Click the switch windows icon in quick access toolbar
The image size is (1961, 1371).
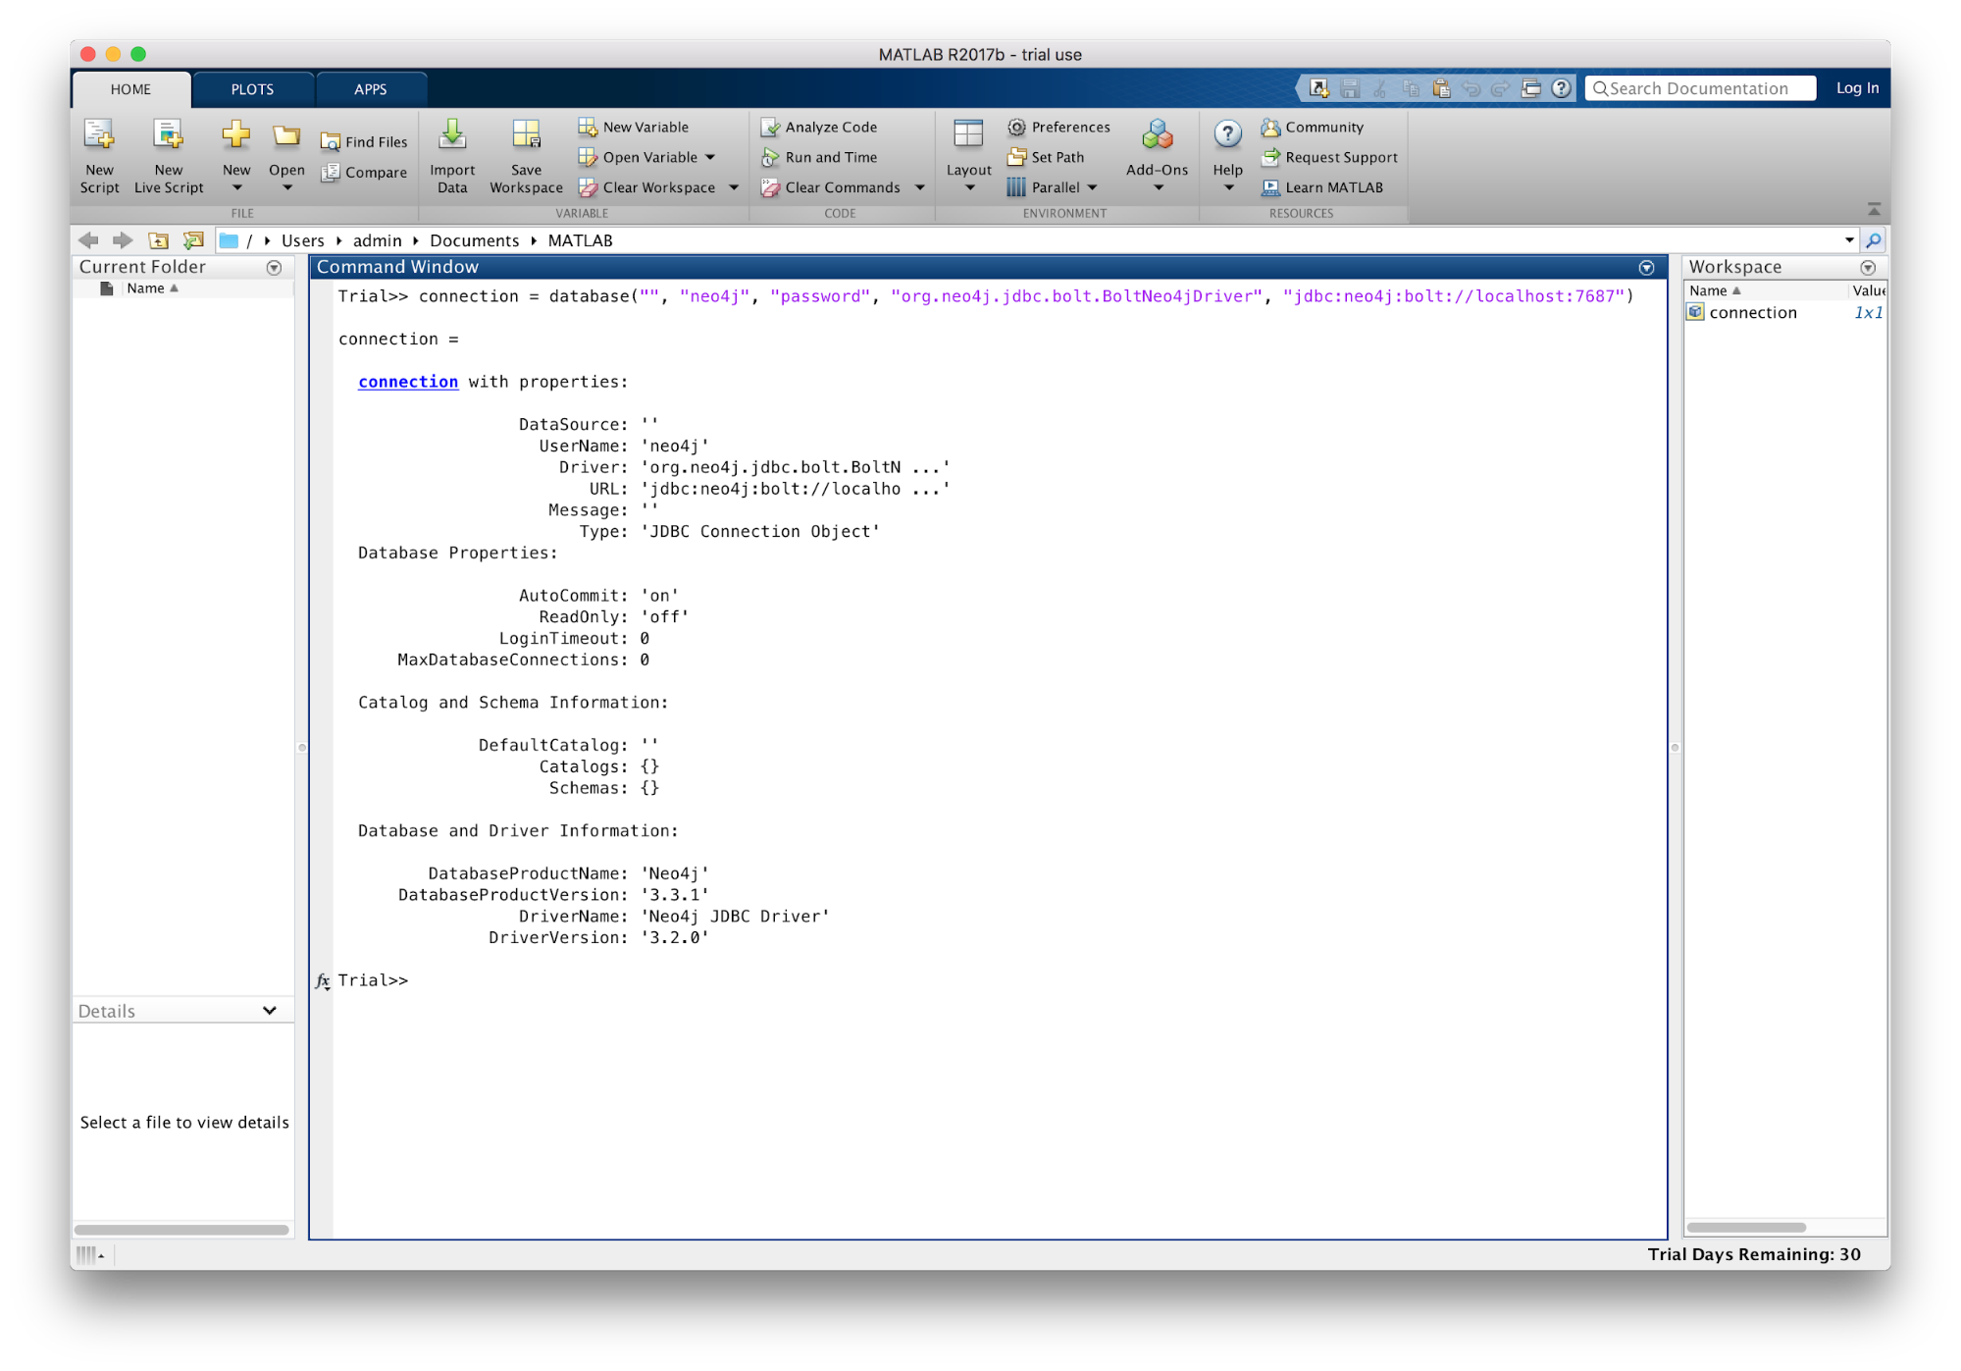[x=1530, y=88]
